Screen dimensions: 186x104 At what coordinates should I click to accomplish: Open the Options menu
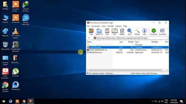pos(119,26)
